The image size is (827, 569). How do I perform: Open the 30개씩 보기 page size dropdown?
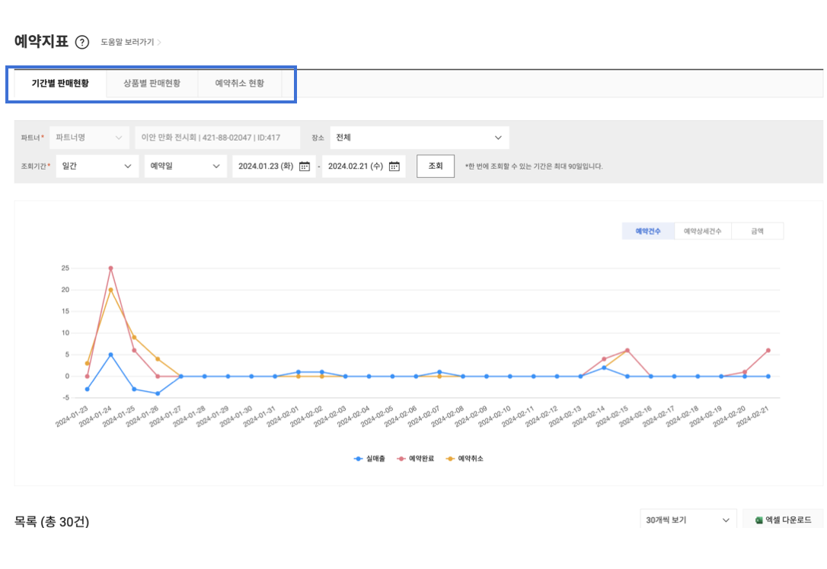click(x=688, y=520)
